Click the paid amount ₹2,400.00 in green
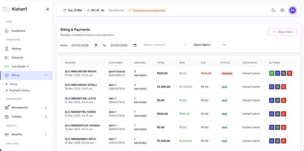Image resolution: width=304 pixels, height=151 pixels. pyautogui.click(x=185, y=87)
